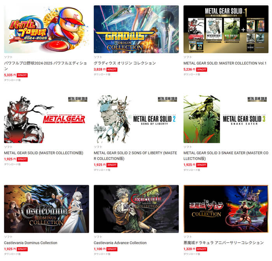Click the 50%OFF badge under Castlevania Advance Collection
272x261 pixels.
point(112,249)
